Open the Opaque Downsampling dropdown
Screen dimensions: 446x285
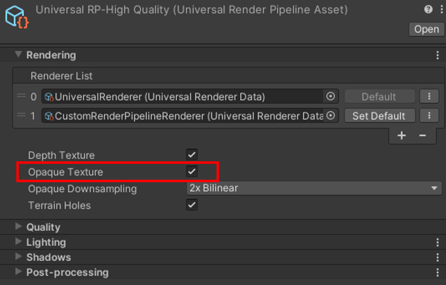click(313, 188)
